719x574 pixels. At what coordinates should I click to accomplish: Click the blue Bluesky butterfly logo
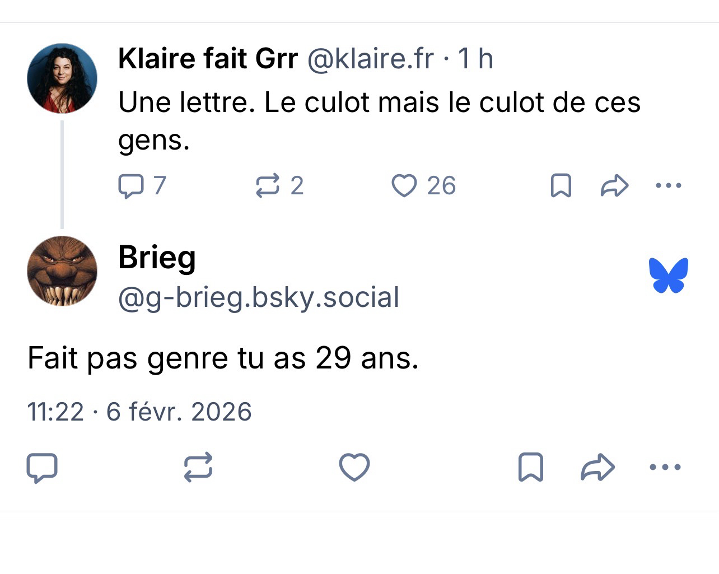669,276
